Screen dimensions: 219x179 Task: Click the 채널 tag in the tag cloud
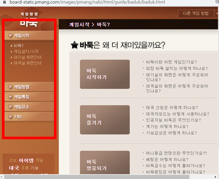pos(39,160)
